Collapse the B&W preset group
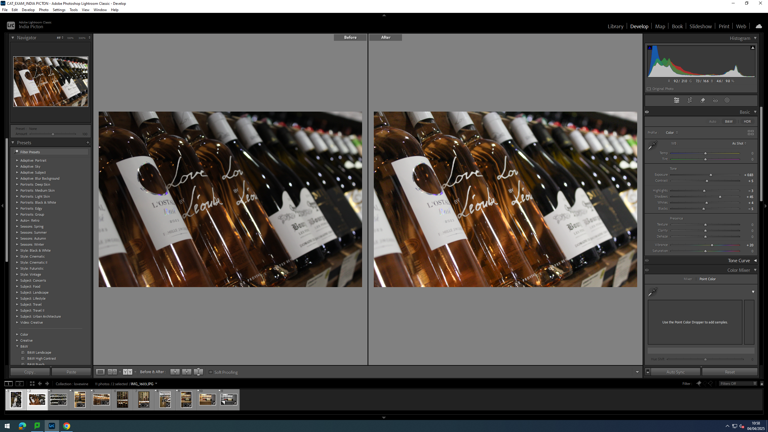This screenshot has height=432, width=768. pos(17,346)
